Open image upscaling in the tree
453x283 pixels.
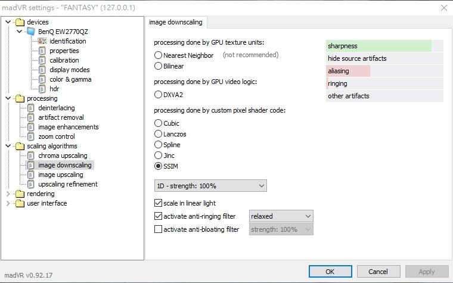tap(60, 175)
